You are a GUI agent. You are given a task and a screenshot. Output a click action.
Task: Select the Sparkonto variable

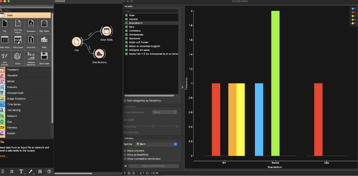pyautogui.click(x=151, y=38)
